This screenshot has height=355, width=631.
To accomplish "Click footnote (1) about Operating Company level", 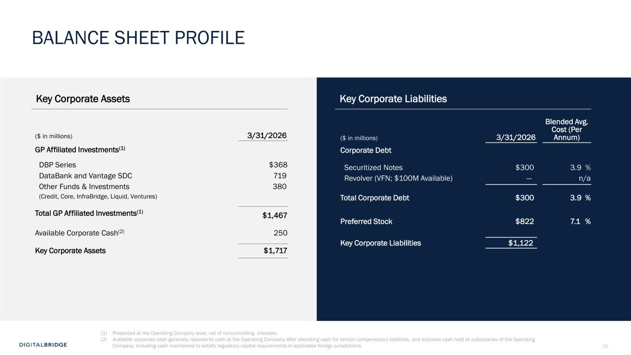I will coord(195,333).
